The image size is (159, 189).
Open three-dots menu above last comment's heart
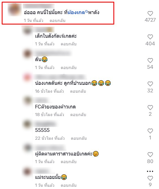[x=150, y=171]
